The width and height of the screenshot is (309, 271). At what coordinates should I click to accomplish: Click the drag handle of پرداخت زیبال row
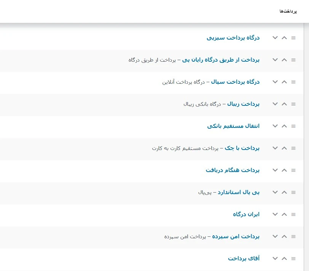click(x=293, y=104)
